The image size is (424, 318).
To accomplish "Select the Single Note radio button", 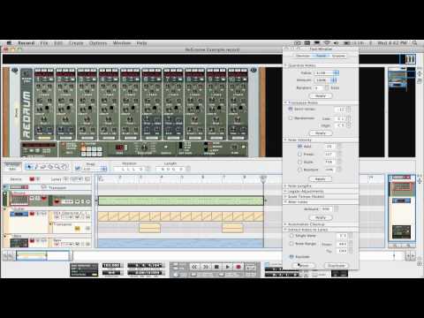I will tap(291, 236).
